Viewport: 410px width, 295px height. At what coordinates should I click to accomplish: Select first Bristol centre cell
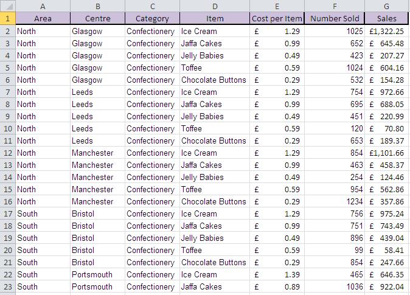[97, 213]
